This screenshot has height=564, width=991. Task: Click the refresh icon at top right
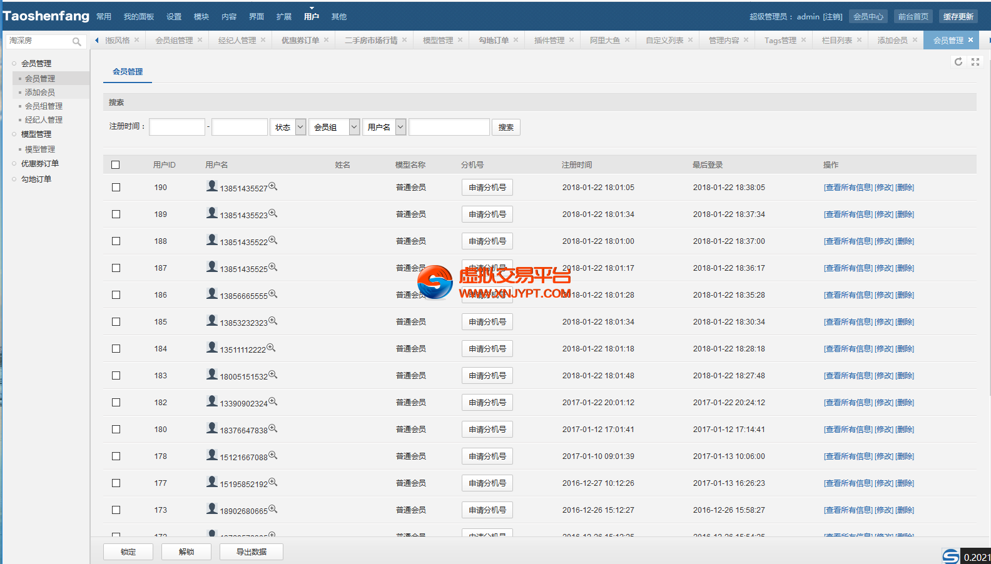[x=958, y=62]
